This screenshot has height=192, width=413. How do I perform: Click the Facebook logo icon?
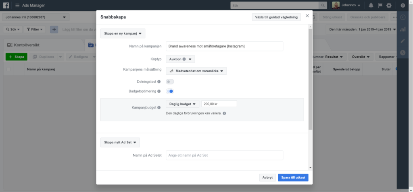[x=6, y=5]
